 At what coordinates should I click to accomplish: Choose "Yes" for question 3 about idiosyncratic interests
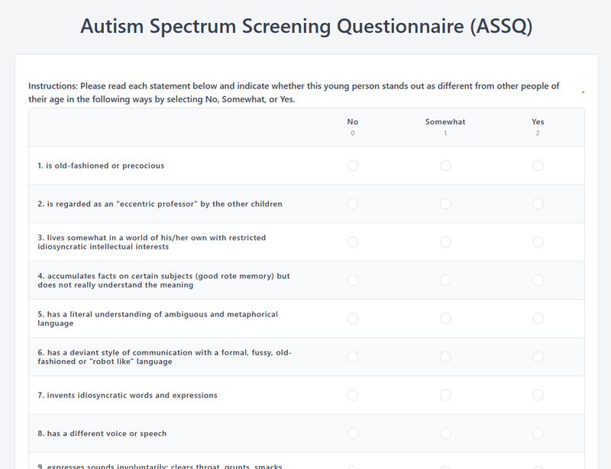click(x=538, y=242)
